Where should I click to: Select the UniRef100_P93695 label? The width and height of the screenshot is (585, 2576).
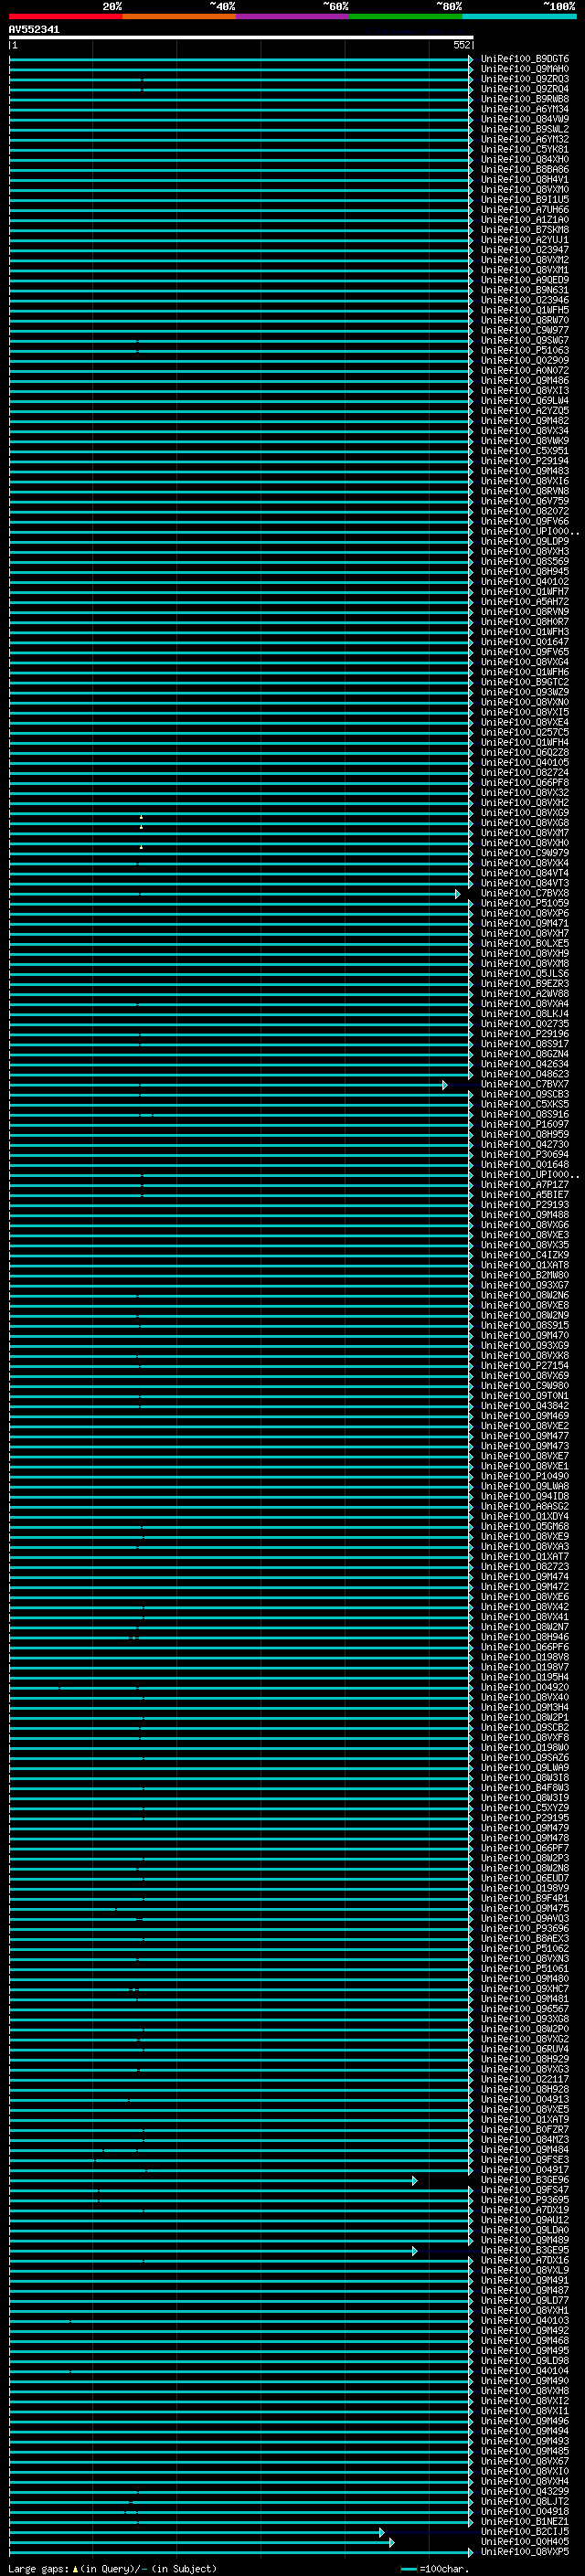[525, 2201]
